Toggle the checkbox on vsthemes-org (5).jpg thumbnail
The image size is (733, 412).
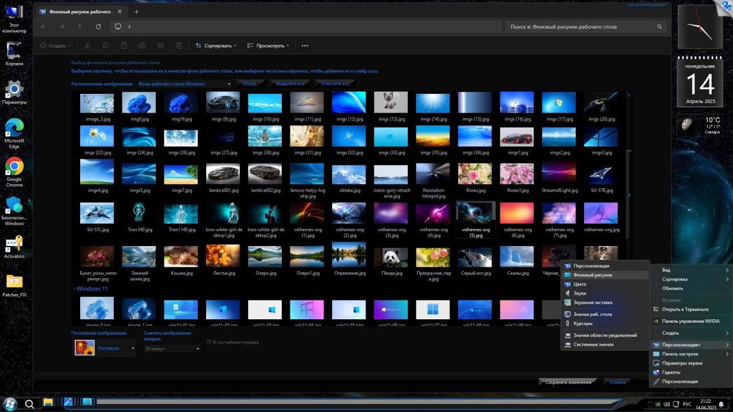(459, 203)
